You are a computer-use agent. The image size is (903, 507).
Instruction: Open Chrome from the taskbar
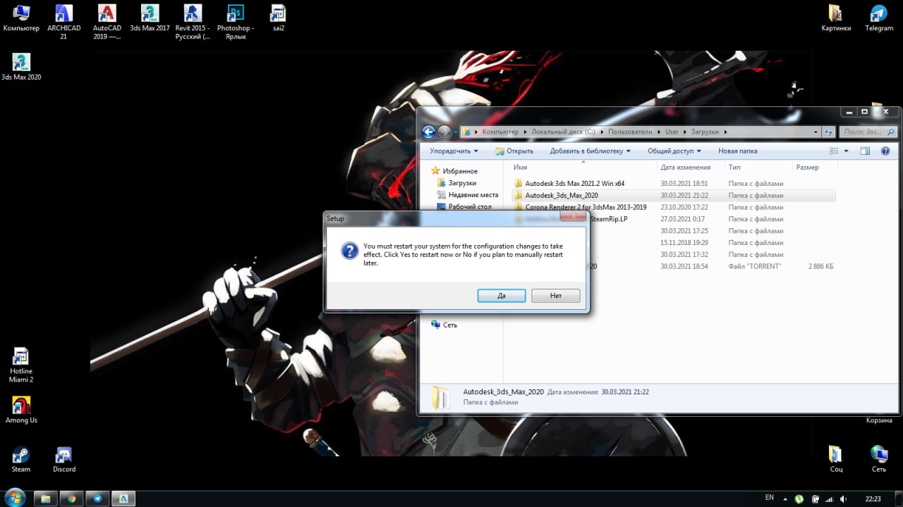[x=71, y=499]
